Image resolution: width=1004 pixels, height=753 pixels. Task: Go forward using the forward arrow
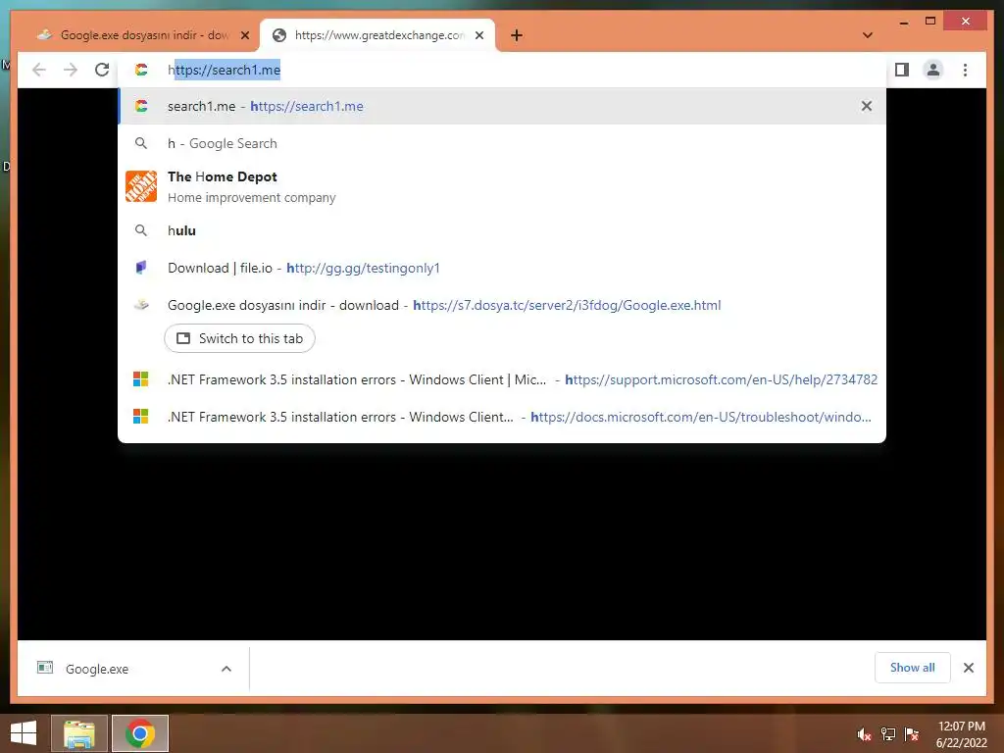(x=71, y=70)
